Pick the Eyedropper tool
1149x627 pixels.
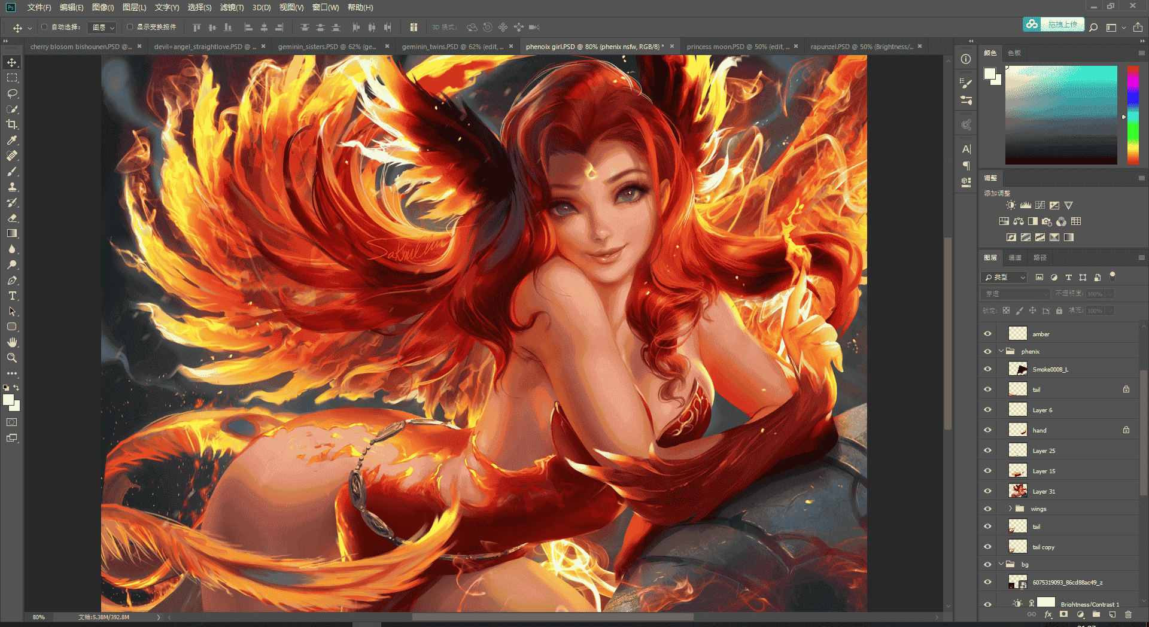point(12,140)
